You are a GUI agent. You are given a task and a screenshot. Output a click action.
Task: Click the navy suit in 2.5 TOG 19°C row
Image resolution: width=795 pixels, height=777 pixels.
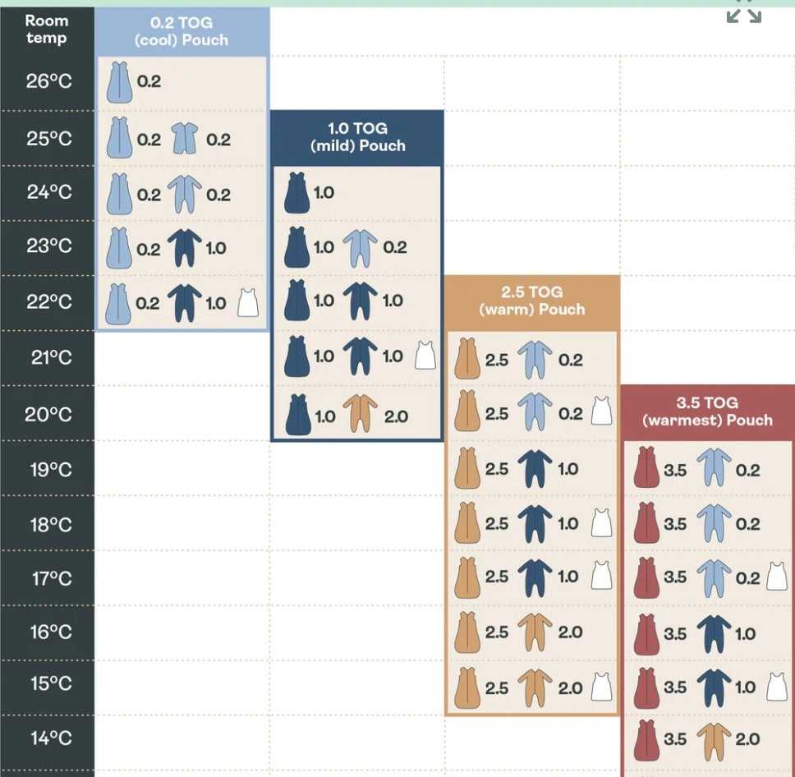535,469
